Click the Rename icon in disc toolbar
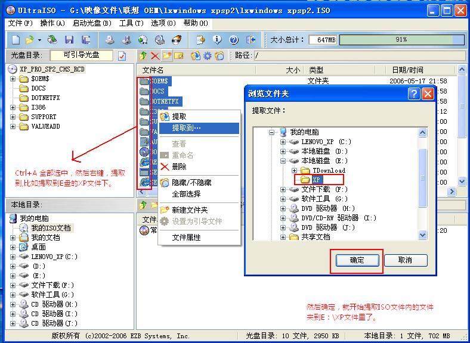Image resolution: width=470 pixels, height=343 pixels. coord(179,55)
